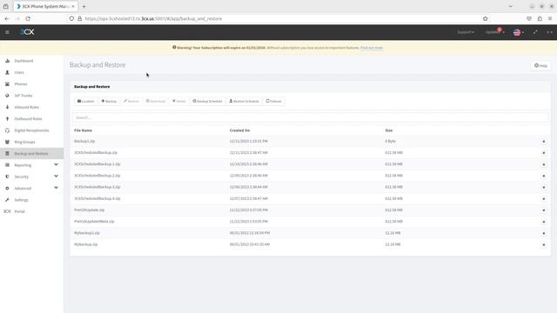Click row action icon for MyBackup1.zip

coord(543,233)
